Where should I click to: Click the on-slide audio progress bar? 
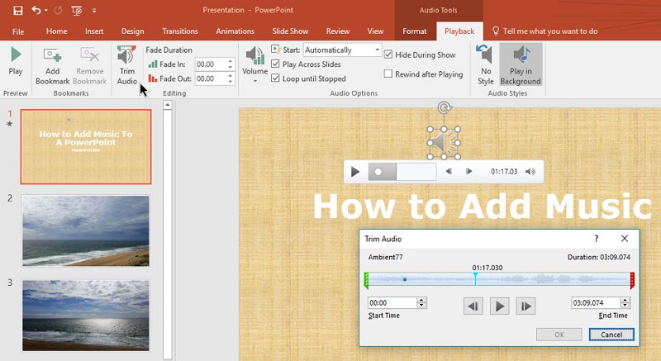[x=402, y=172]
